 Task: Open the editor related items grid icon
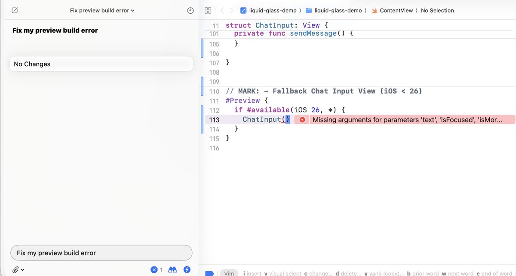pos(208,10)
